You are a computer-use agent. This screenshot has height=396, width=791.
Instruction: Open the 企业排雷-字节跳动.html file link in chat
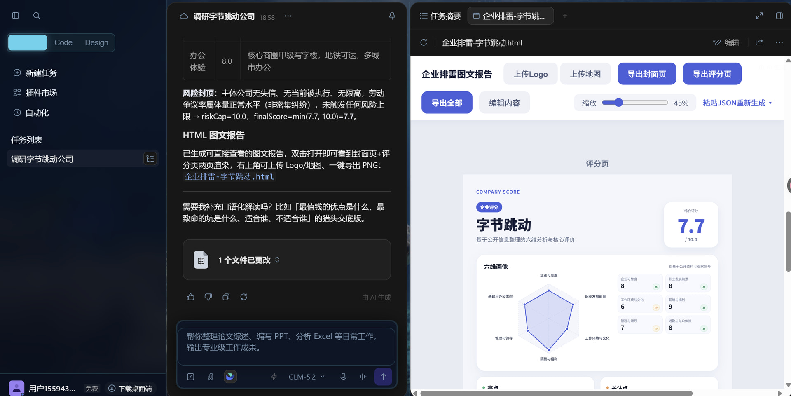click(x=229, y=177)
